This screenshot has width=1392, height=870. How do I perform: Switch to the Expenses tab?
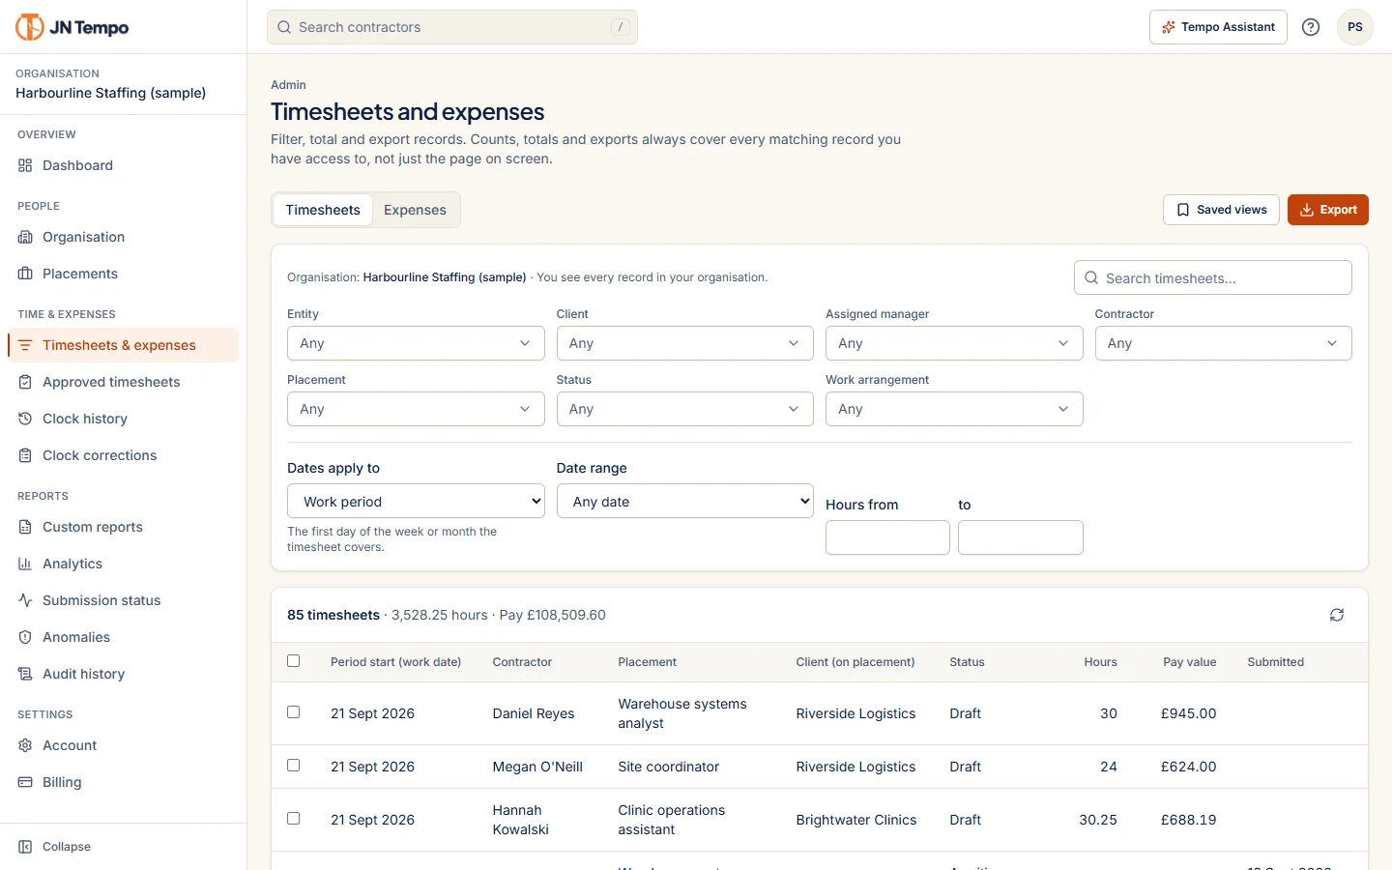pos(415,210)
